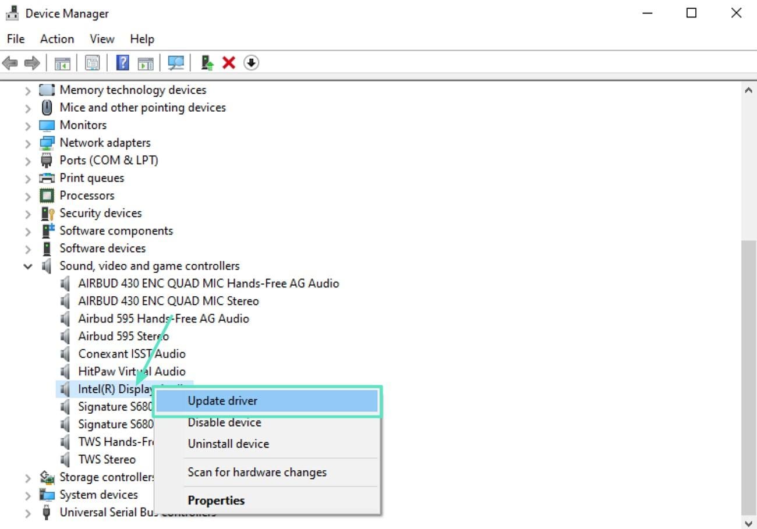This screenshot has height=529, width=757.
Task: Select Airbud 595 Stereo device
Action: tap(123, 336)
